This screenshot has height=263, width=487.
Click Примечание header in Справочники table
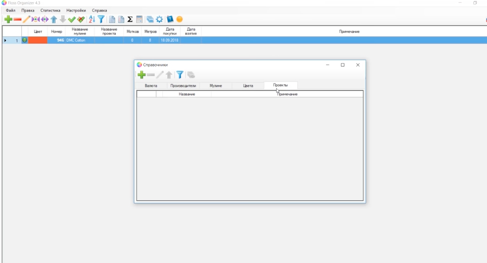(x=287, y=94)
